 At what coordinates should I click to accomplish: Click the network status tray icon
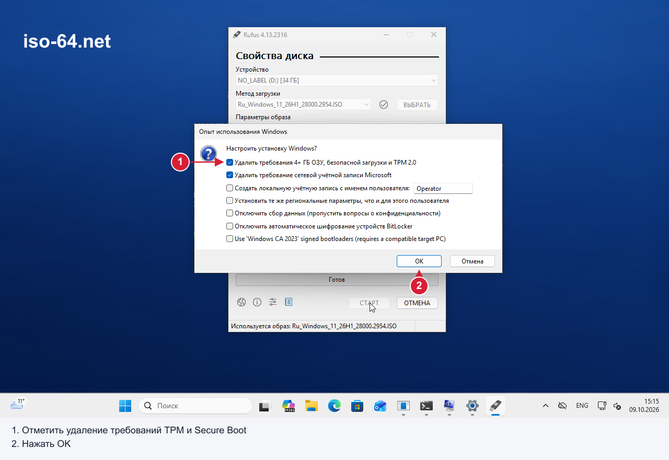click(602, 406)
